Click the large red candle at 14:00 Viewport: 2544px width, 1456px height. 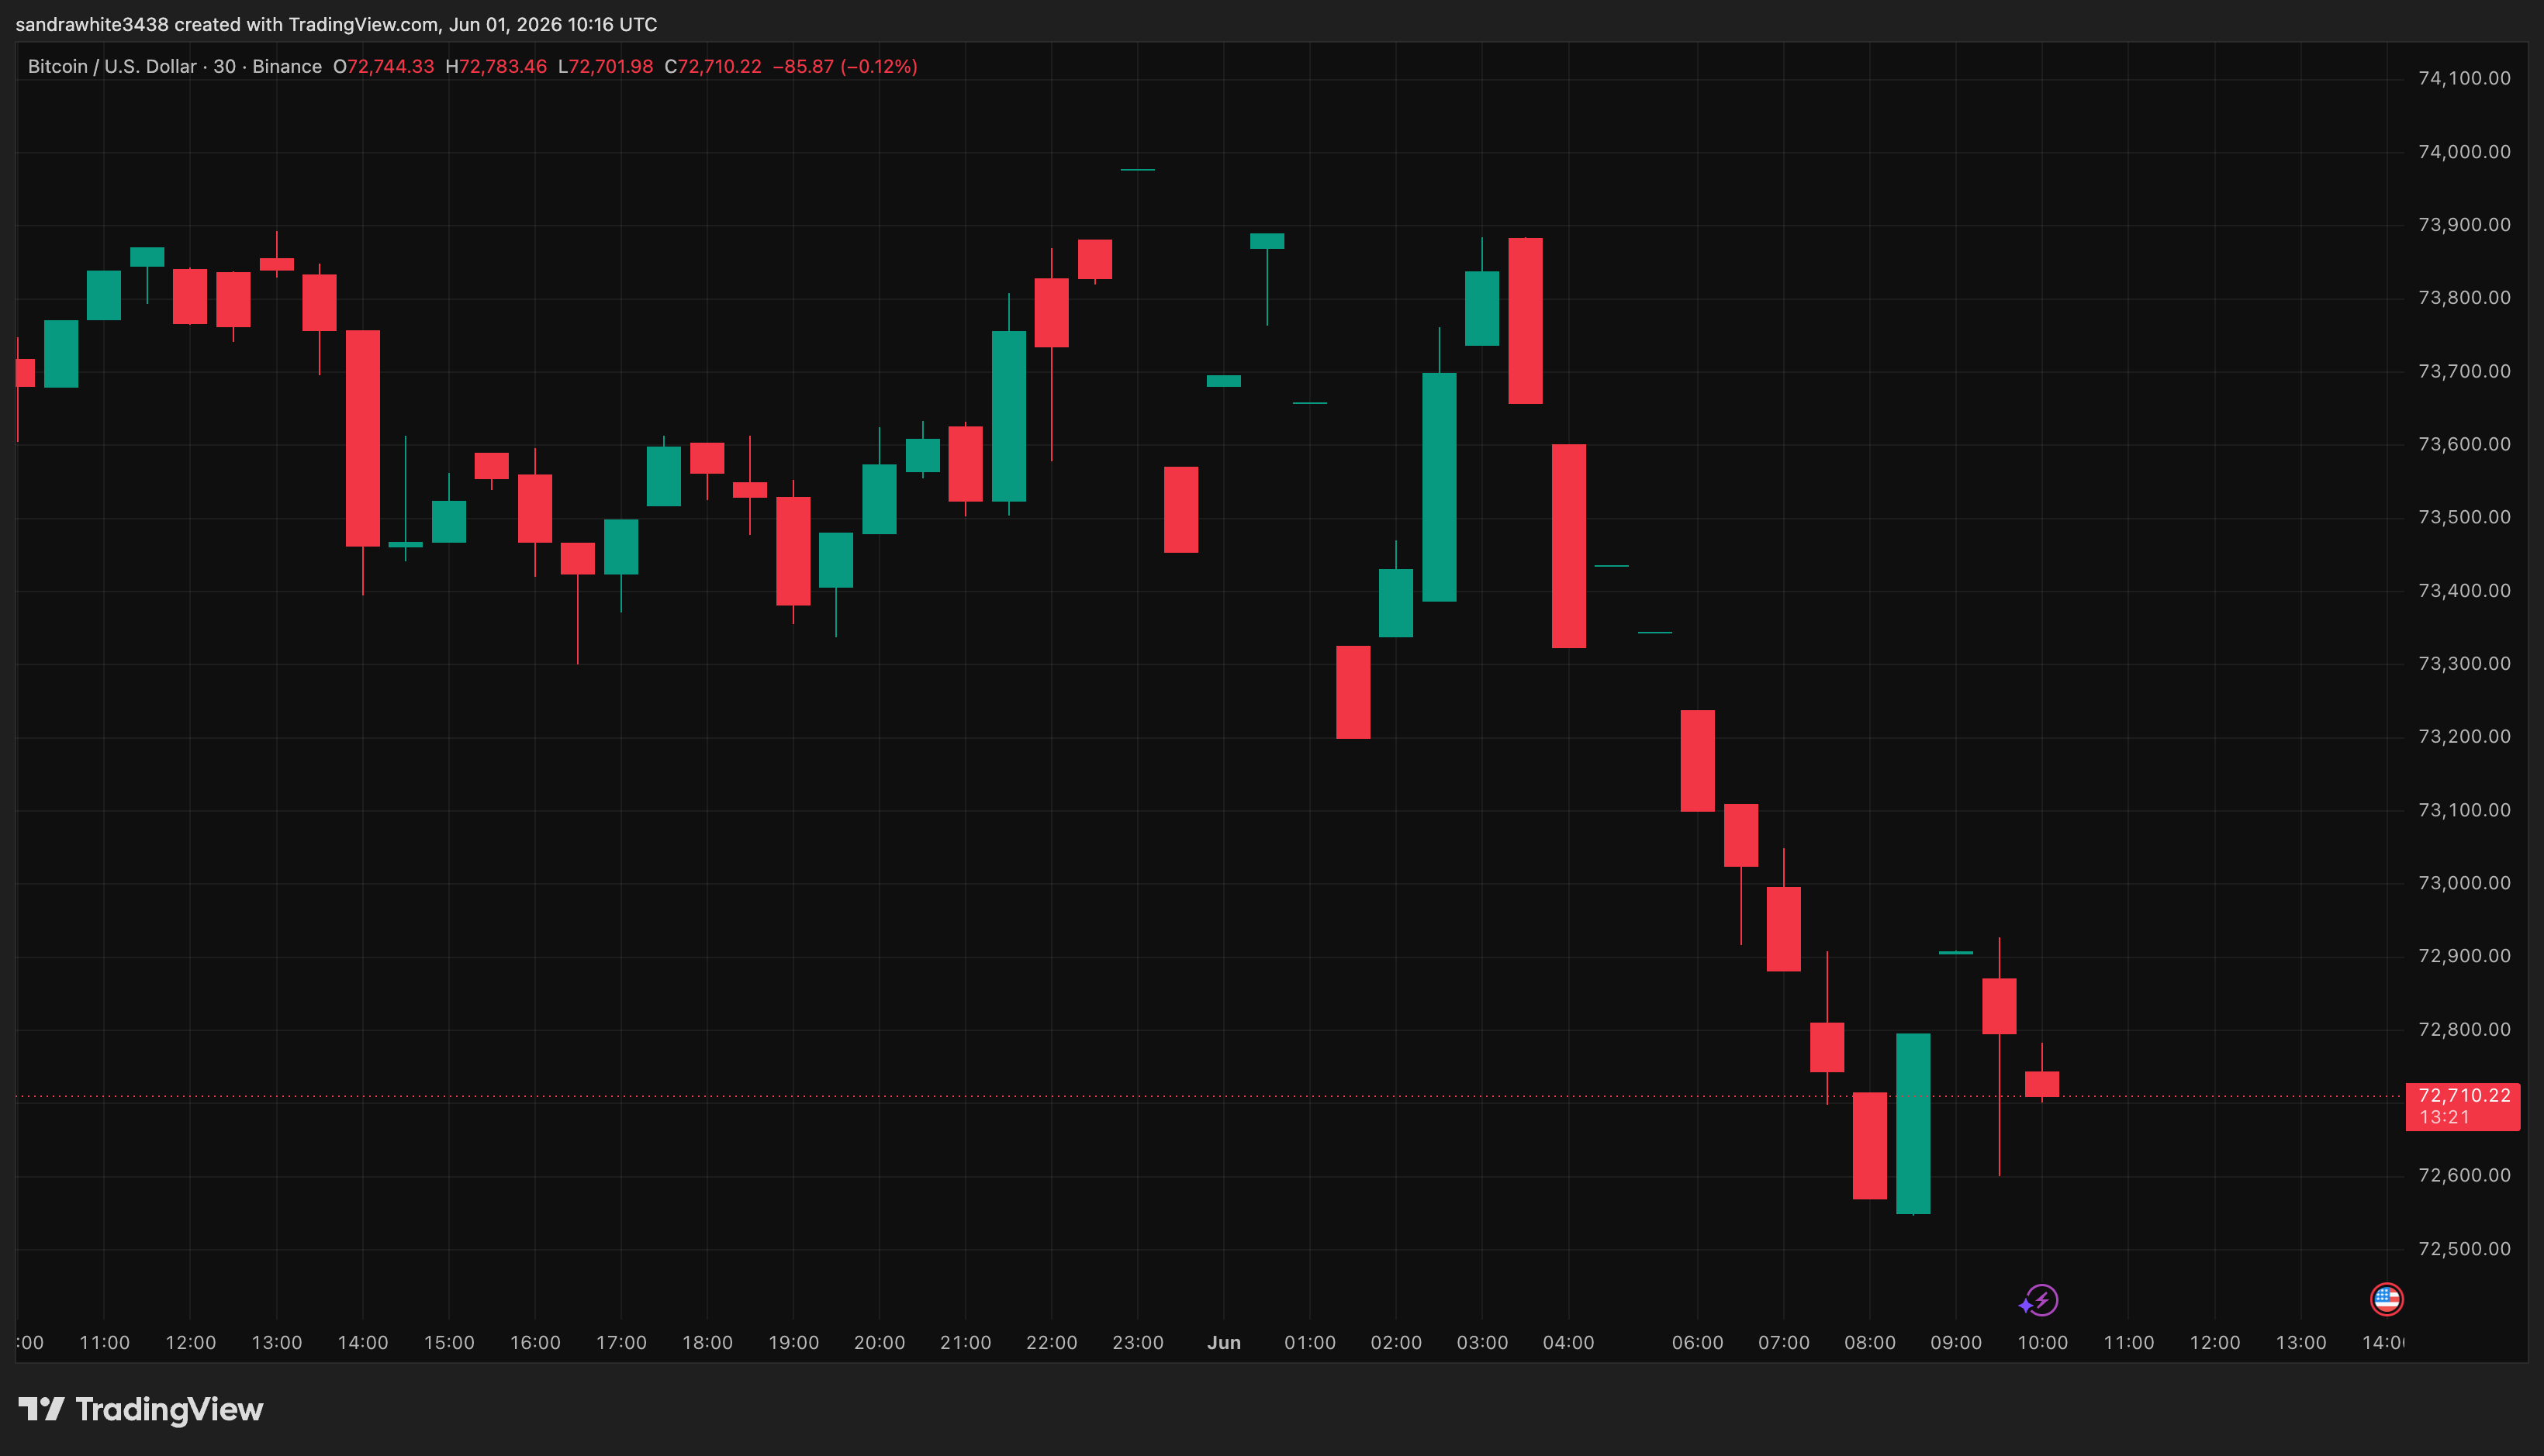pos(362,438)
